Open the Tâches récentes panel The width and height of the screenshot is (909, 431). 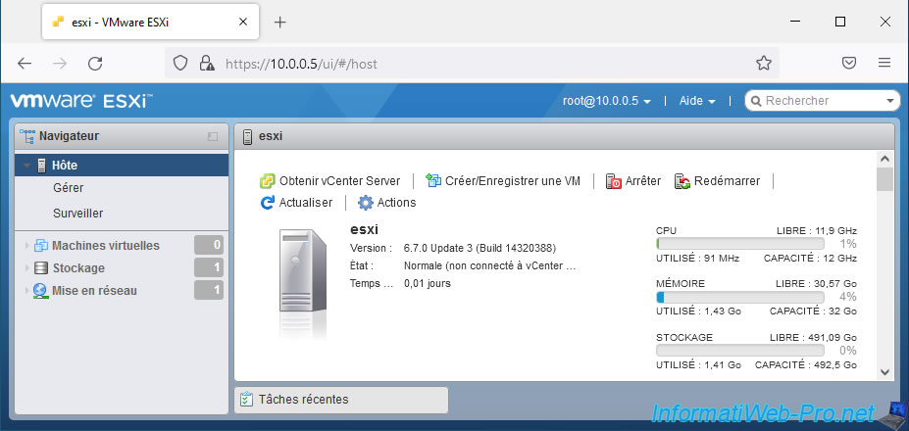coord(340,400)
